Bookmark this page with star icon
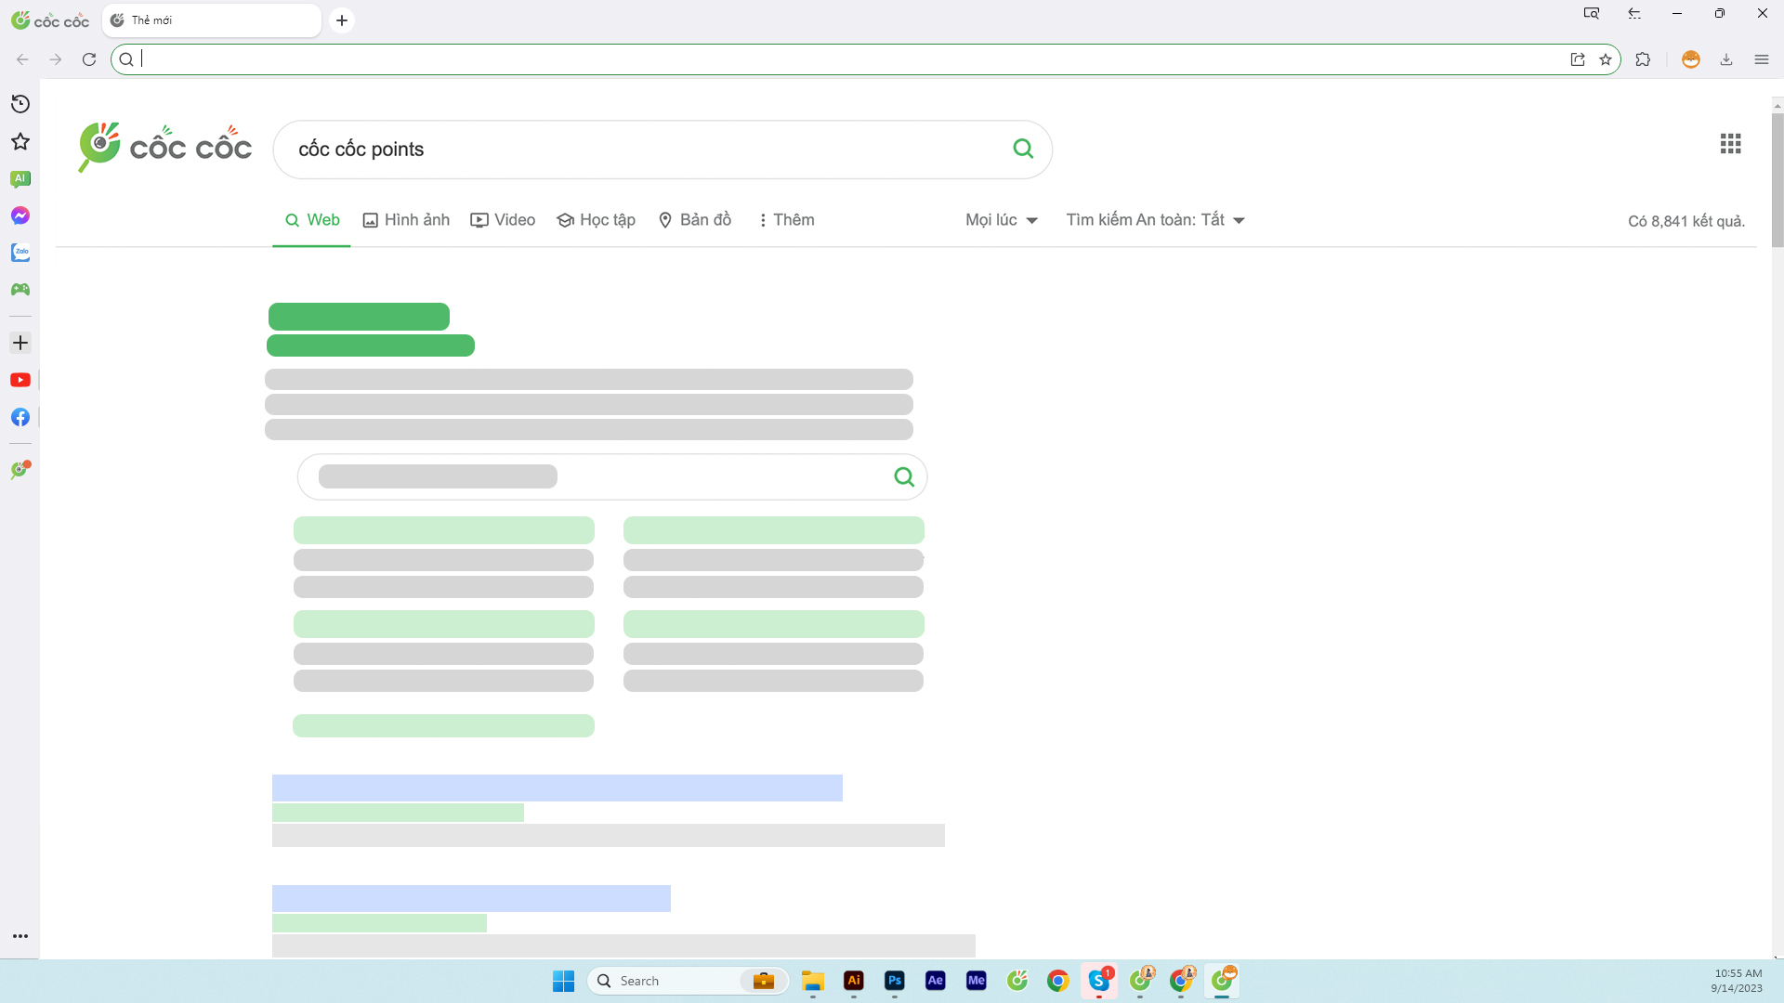 tap(1606, 59)
